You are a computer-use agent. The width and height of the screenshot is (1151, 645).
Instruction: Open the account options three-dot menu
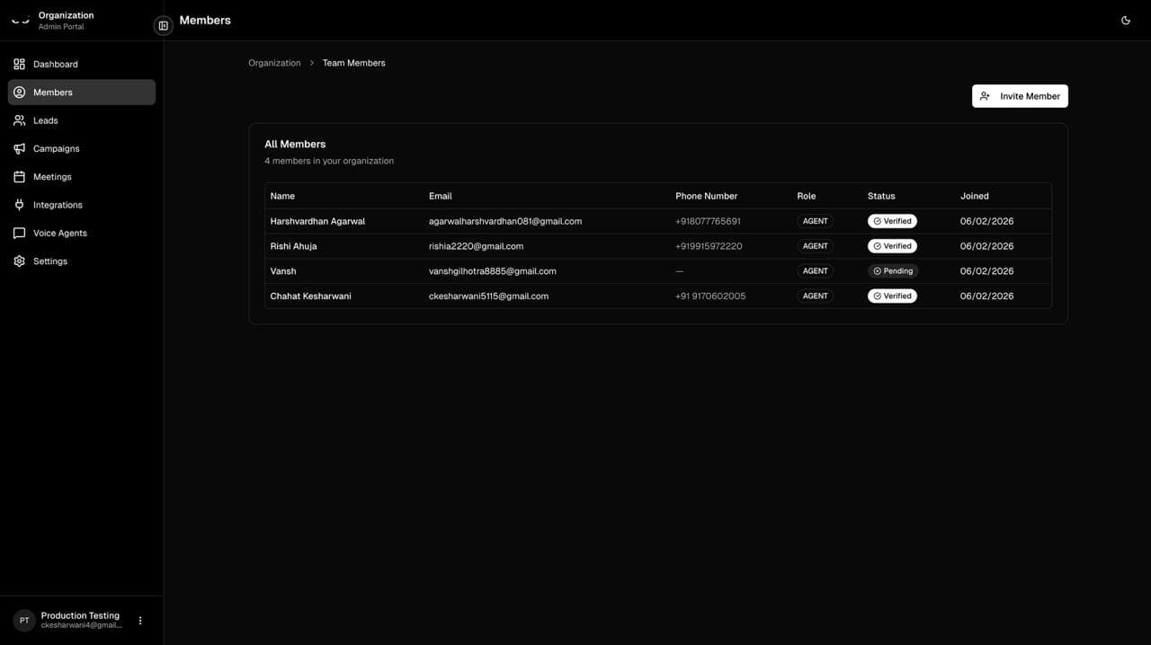coord(140,620)
